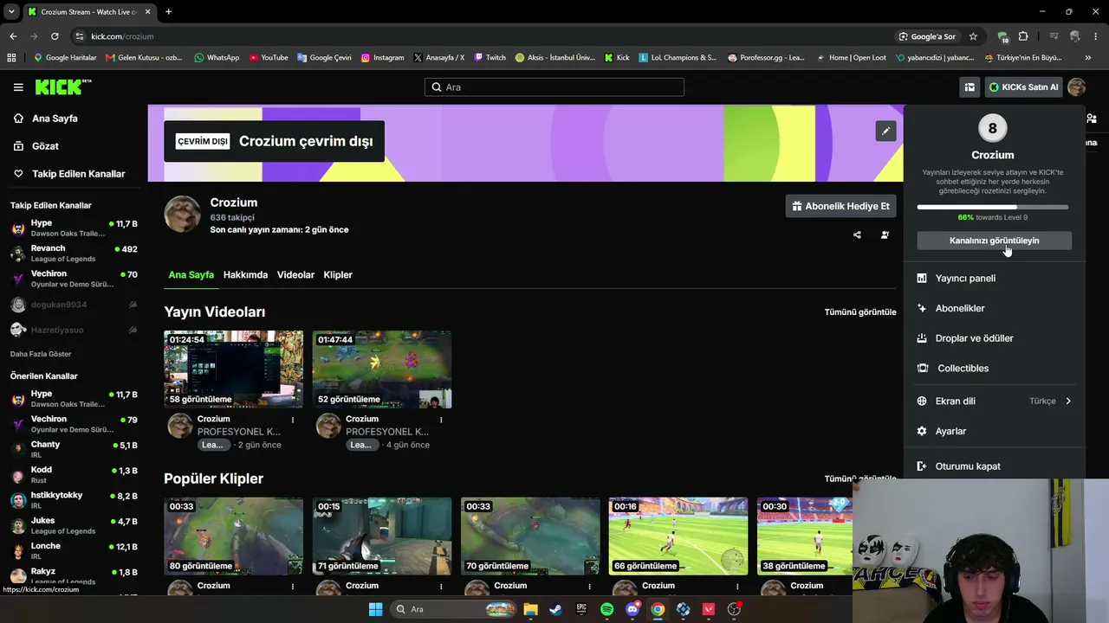Viewport: 1109px width, 623px height.
Task: Switch to the Klipler tab
Action: point(338,275)
